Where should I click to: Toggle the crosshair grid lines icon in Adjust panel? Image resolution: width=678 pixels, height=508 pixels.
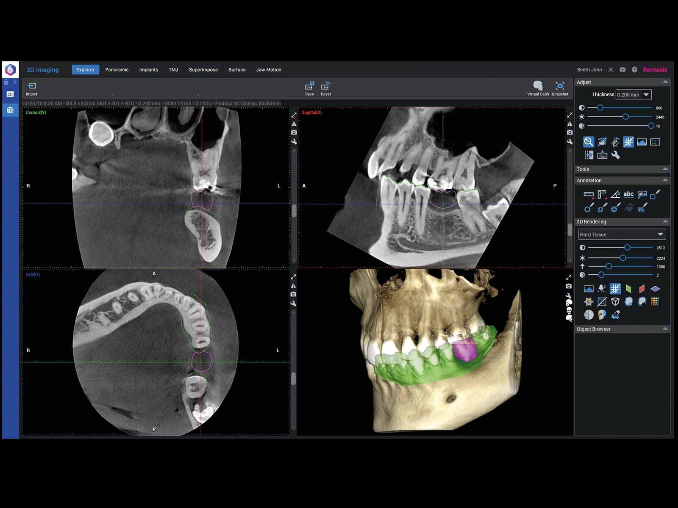click(628, 142)
